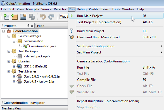Click the New Project toolbar icon
The image size is (164, 110).
pyautogui.click(x=15, y=17)
